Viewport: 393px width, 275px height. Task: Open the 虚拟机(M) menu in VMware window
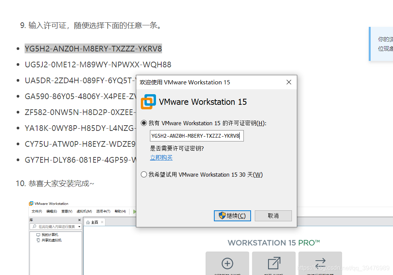pyautogui.click(x=84, y=211)
